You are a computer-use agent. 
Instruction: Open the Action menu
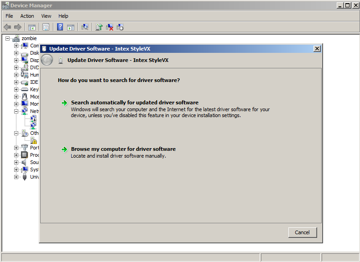click(27, 16)
